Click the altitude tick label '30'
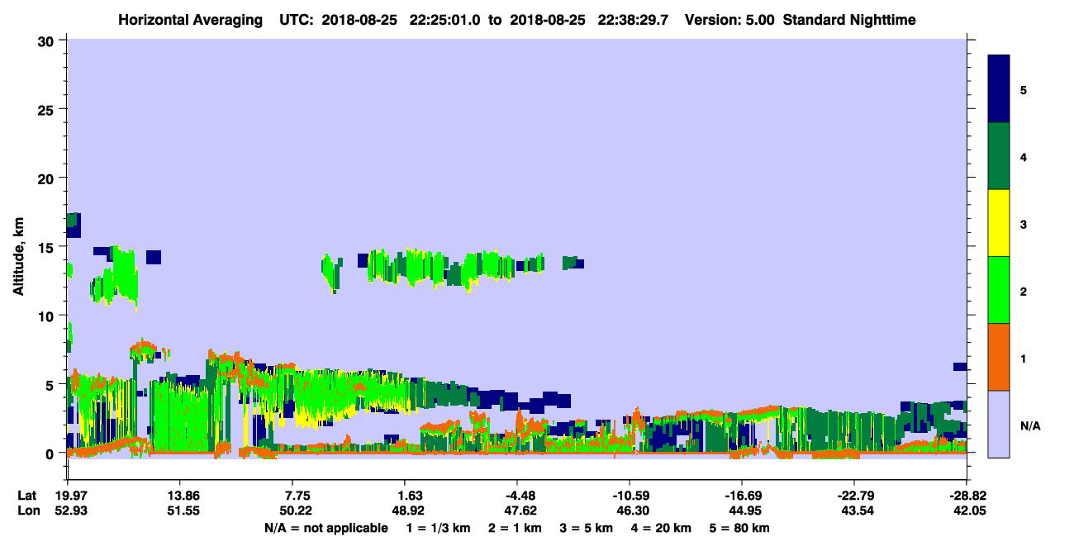Viewport: 1074px width, 551px height. tap(48, 40)
